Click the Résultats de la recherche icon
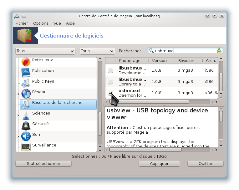239x190 pixels. point(25,105)
